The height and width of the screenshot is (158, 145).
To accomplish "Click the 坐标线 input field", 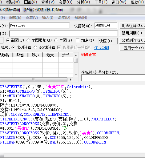I will (x=113, y=78).
